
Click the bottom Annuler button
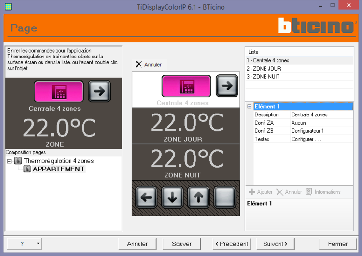[138, 244]
